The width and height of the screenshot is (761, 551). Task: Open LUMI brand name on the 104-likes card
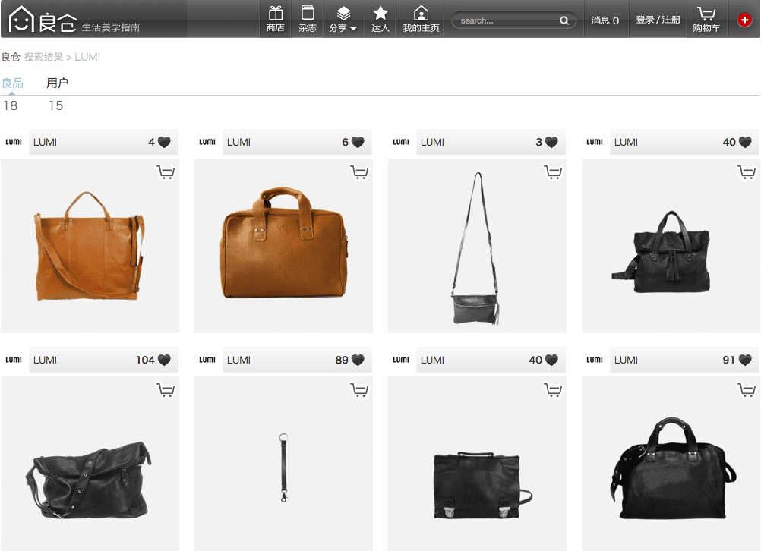[45, 360]
